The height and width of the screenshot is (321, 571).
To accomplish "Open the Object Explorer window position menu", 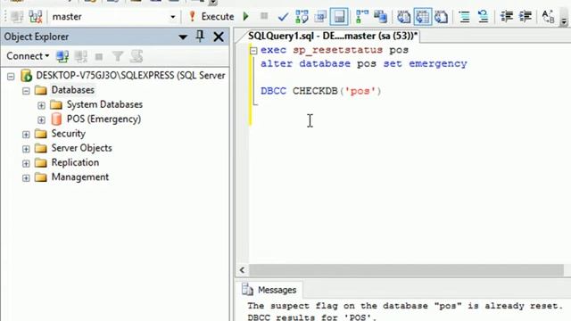I will pos(183,37).
